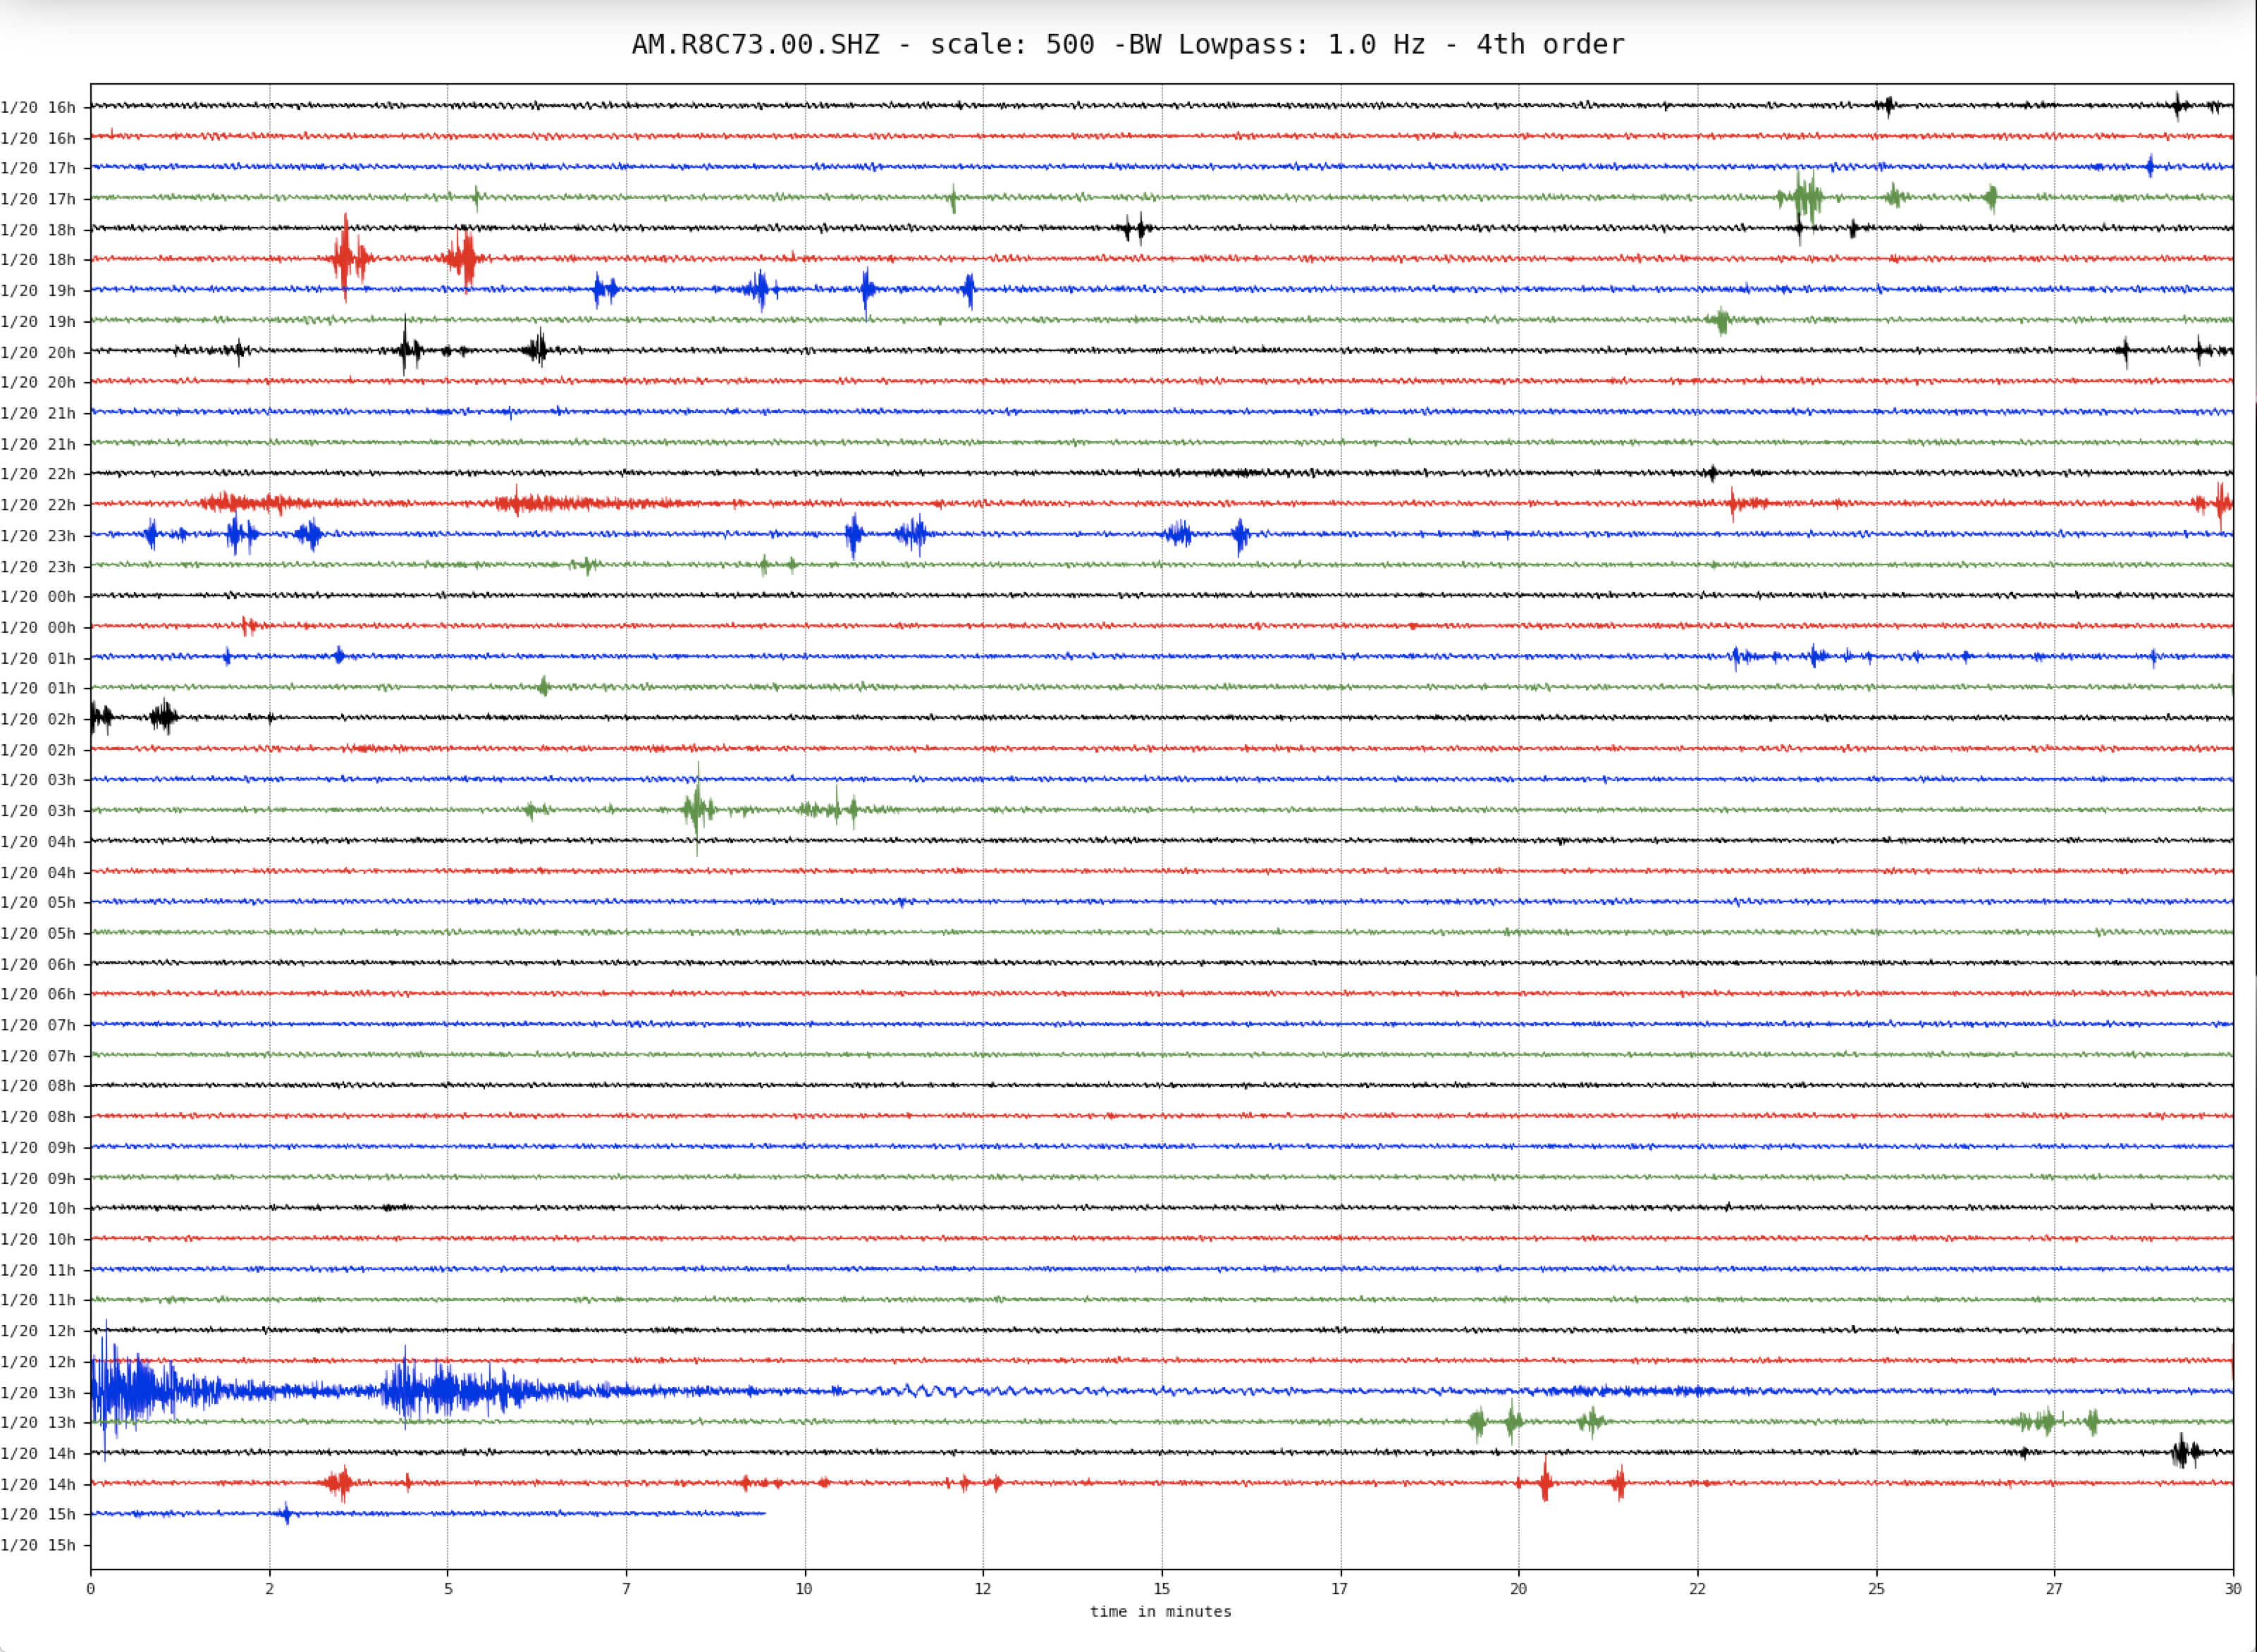Viewport: 2257px width, 1652px height.
Task: Click the '1/20 12h' label of the red trace
Action: pos(38,1362)
